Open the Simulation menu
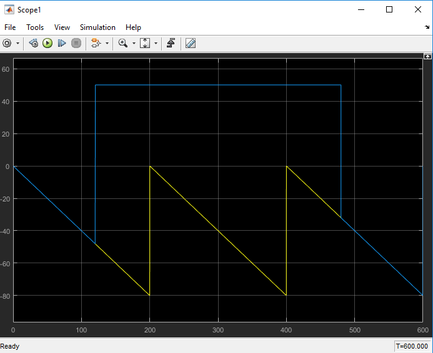 [97, 27]
